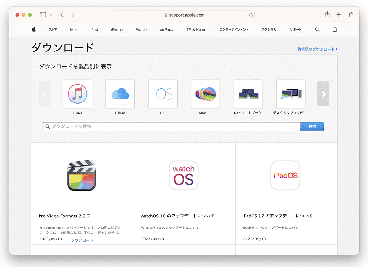Image resolution: width=368 pixels, height=267 pixels.
Task: Open iPad in navigation bar
Action: (94, 30)
